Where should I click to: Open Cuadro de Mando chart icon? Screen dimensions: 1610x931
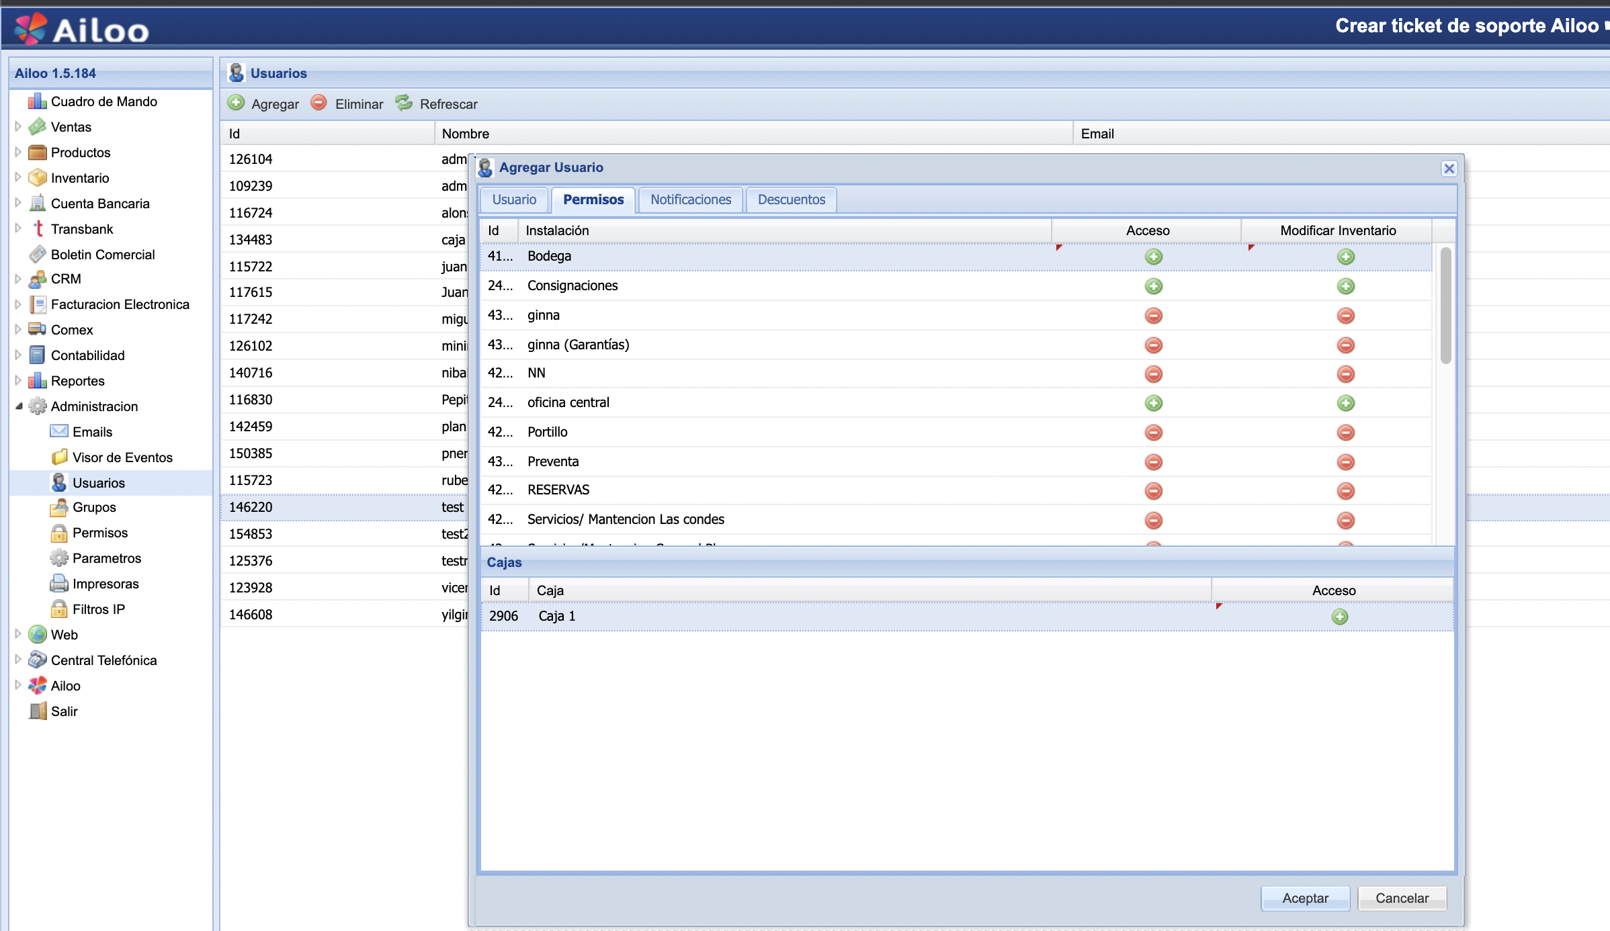(37, 101)
